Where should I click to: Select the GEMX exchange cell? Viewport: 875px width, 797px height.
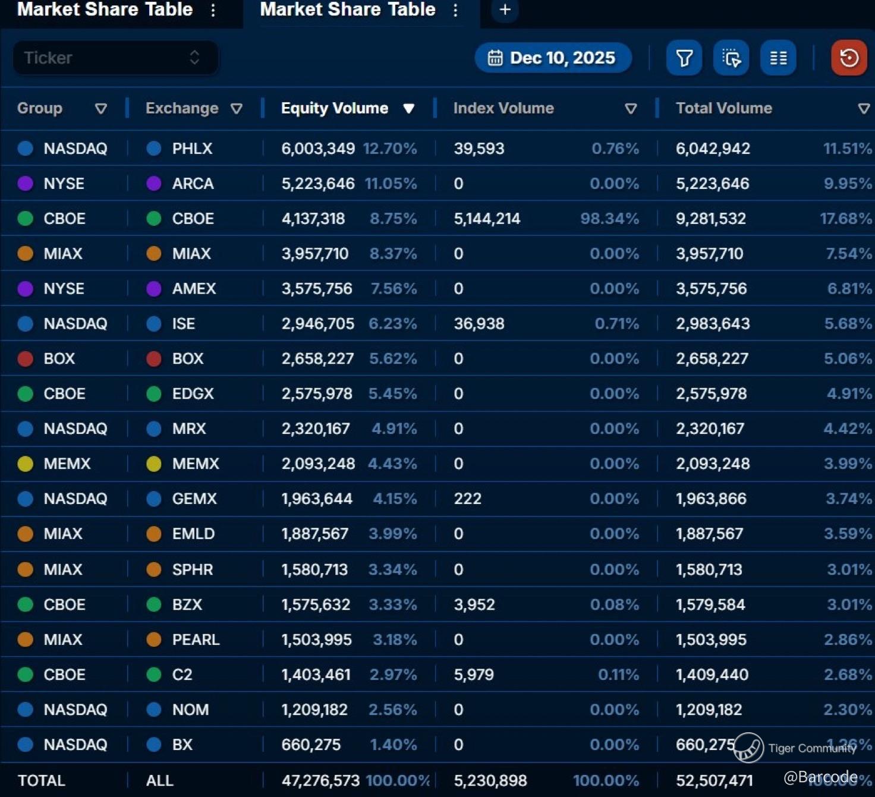tap(194, 499)
